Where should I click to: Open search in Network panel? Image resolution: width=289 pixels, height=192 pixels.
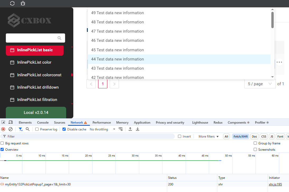point(28,129)
